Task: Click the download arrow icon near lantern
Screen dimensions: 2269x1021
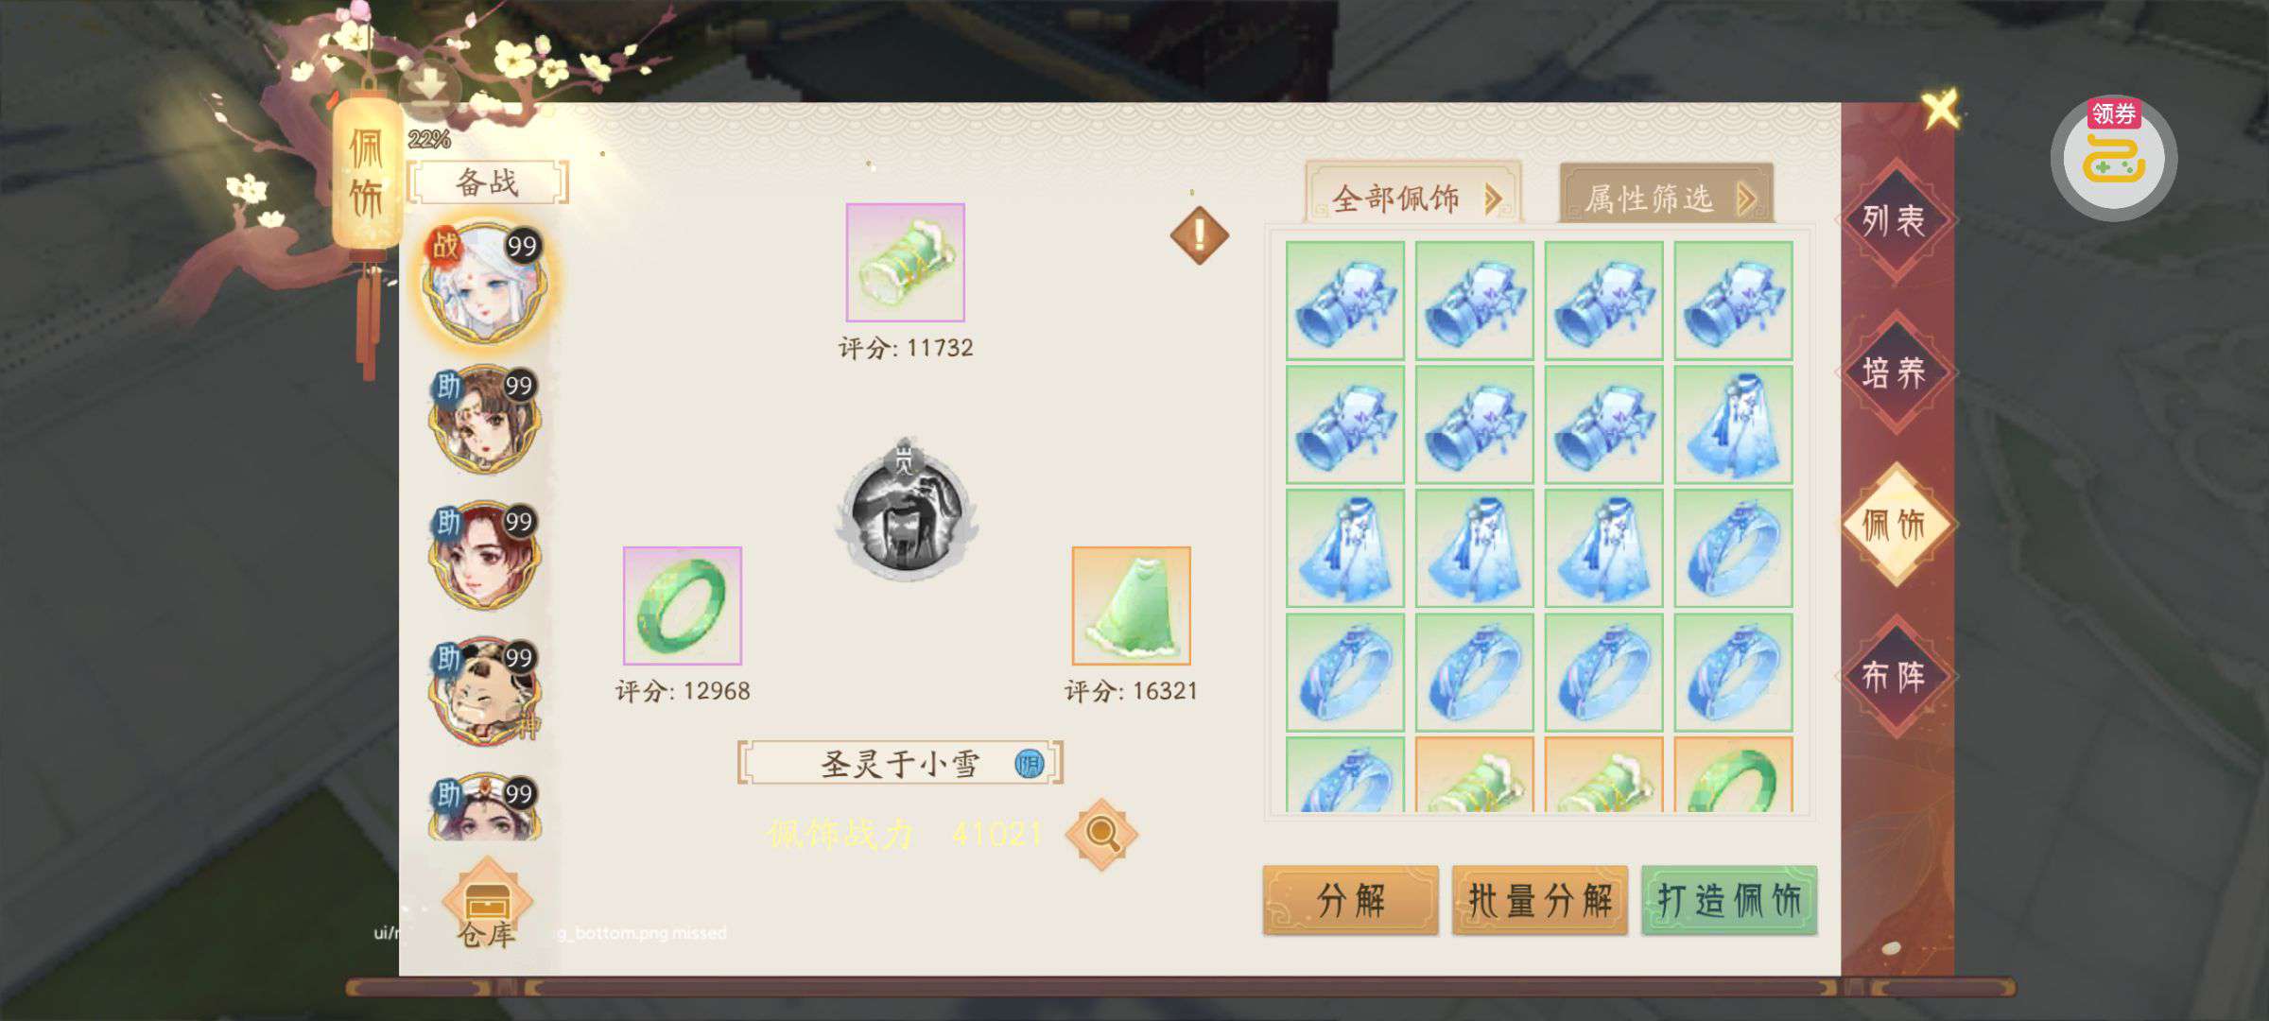Action: click(x=429, y=90)
